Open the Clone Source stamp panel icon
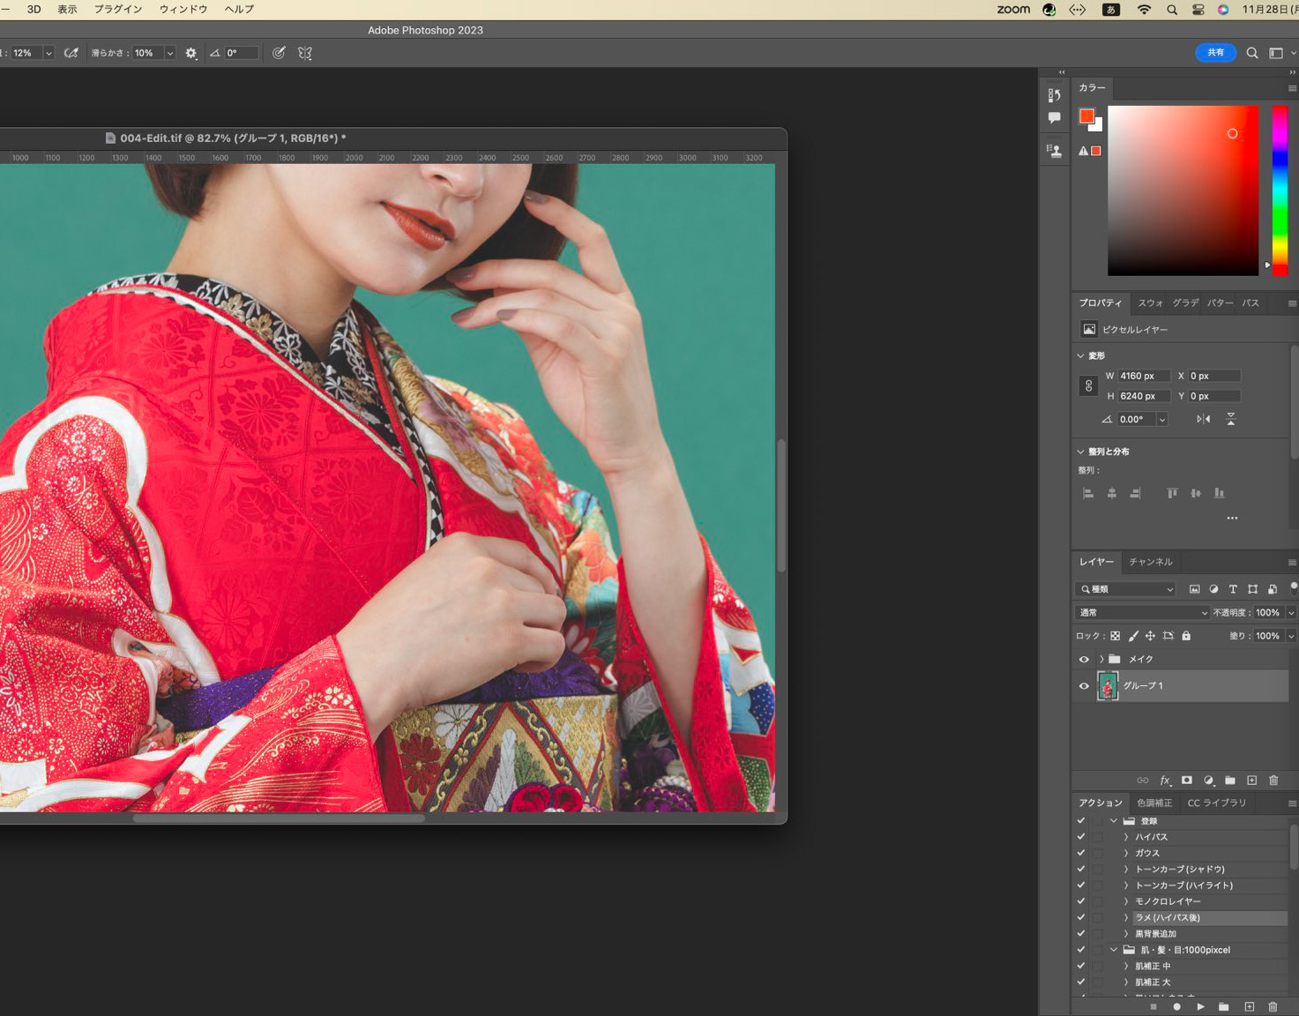Viewport: 1299px width, 1016px height. pyautogui.click(x=1054, y=151)
